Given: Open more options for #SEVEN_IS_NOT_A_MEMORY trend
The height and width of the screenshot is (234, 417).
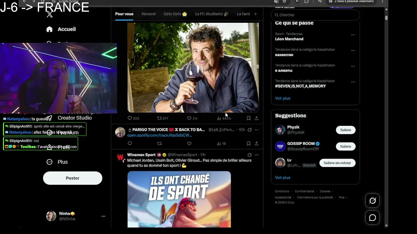Looking at the screenshot, I should [353, 82].
